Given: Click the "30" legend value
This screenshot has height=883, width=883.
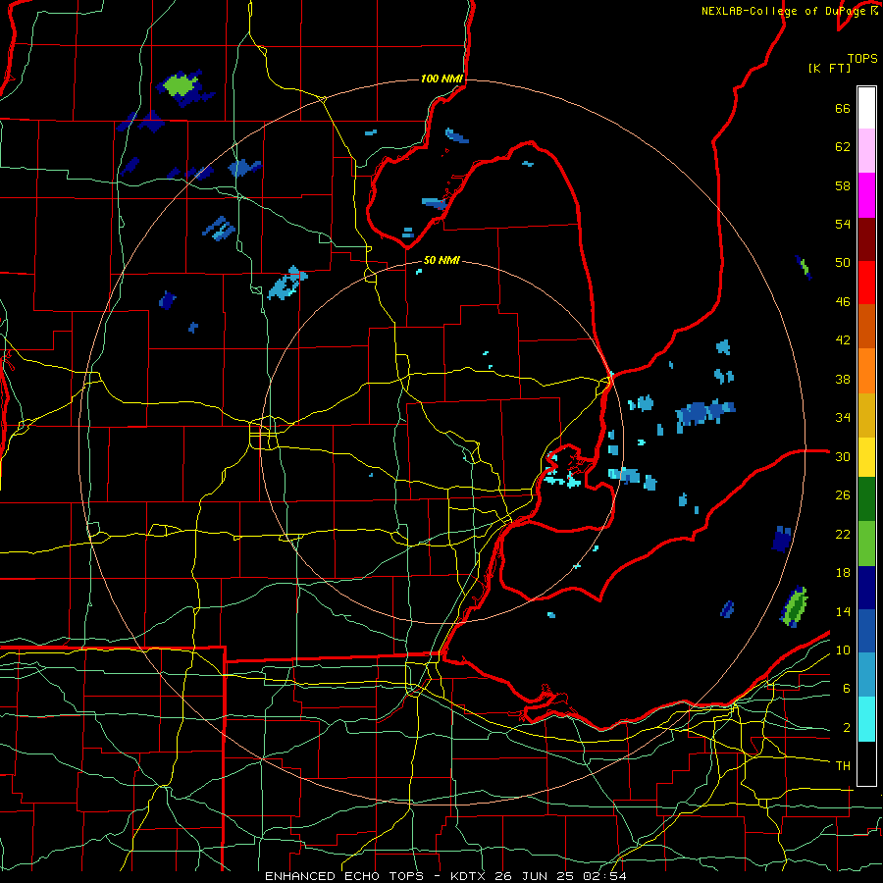Looking at the screenshot, I should [x=843, y=456].
